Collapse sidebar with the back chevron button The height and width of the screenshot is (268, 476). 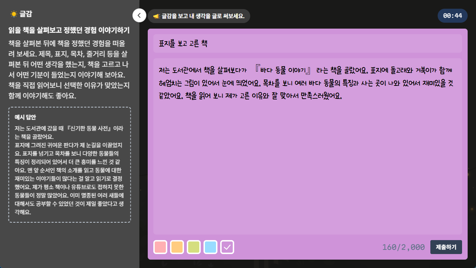[139, 15]
